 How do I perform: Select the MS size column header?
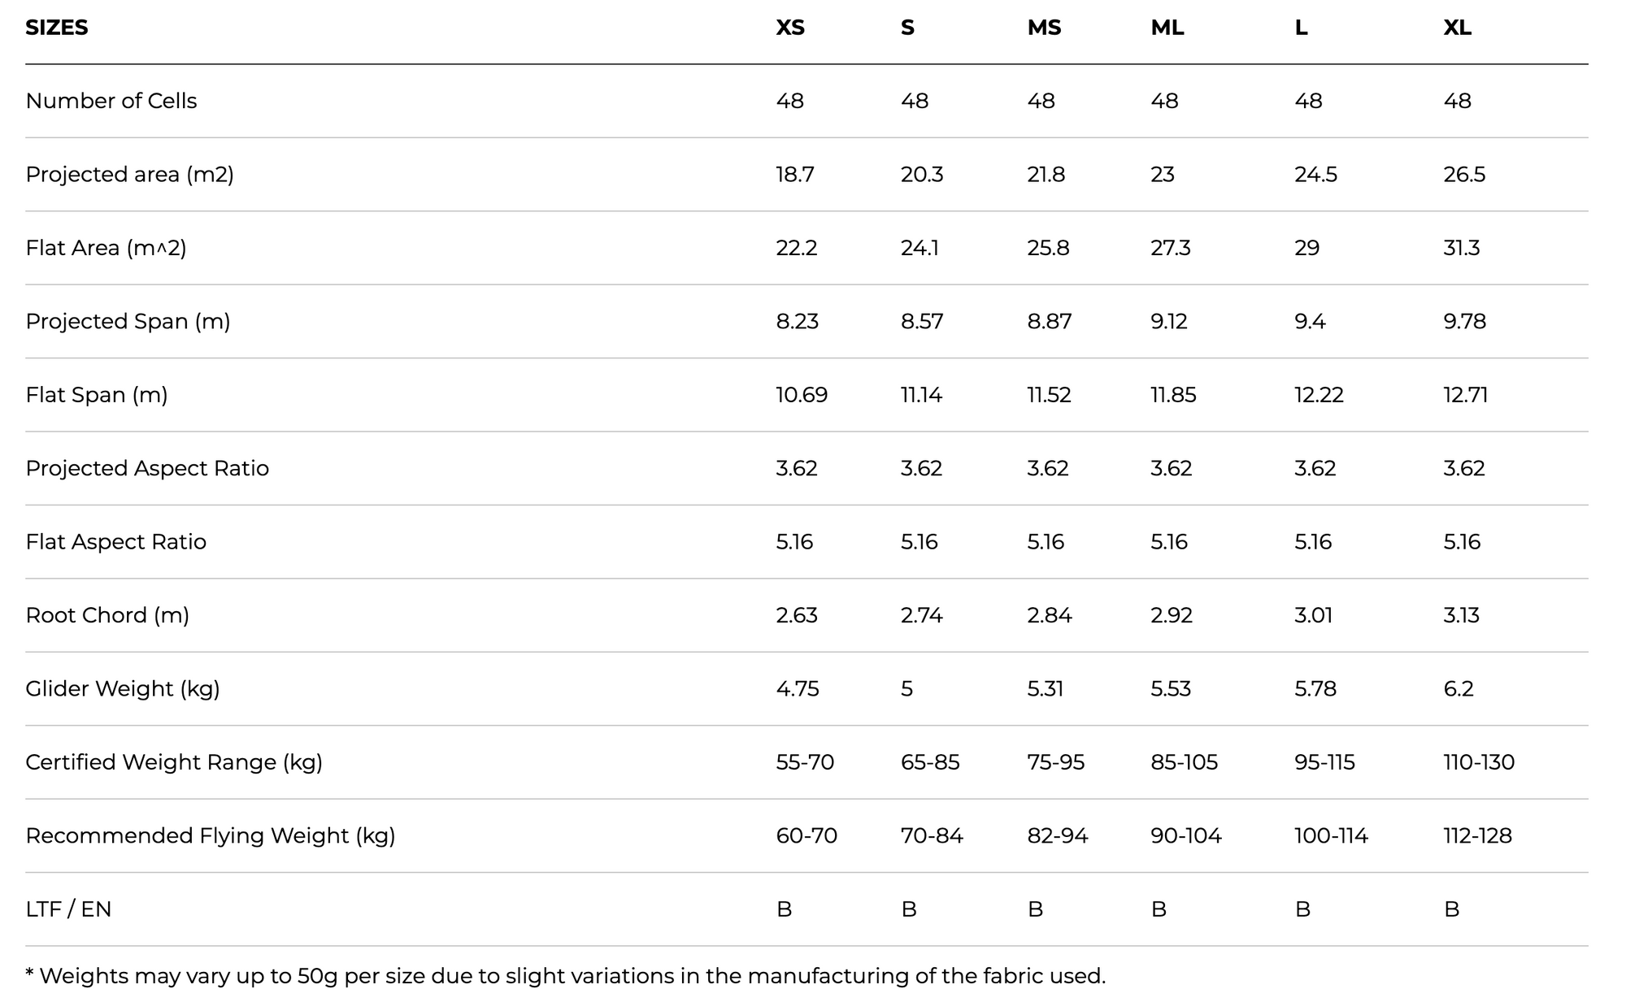click(1044, 28)
